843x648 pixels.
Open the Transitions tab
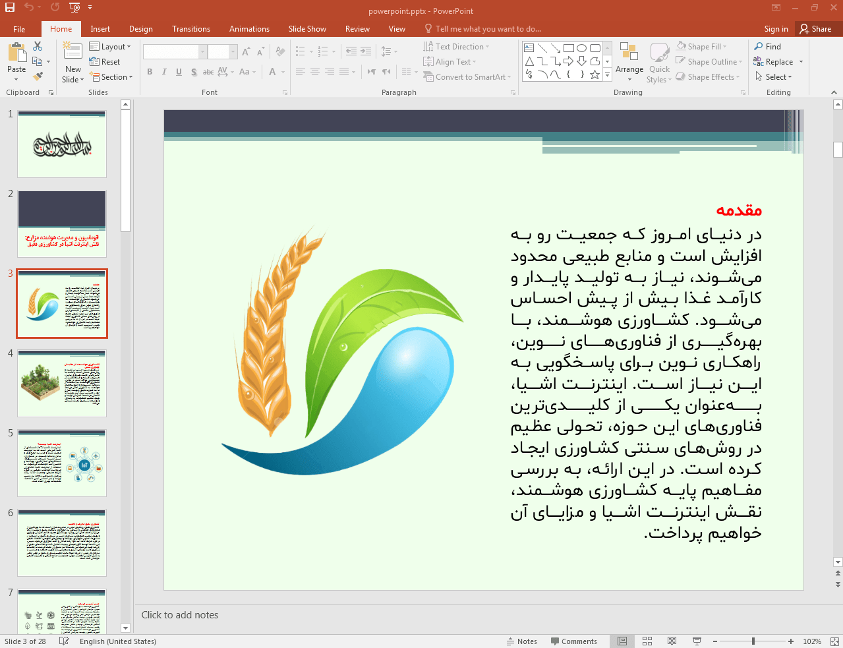click(190, 29)
